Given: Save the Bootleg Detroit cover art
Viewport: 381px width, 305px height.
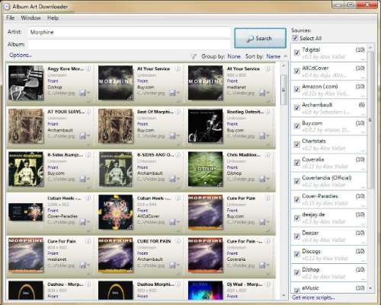Looking at the screenshot, I should coord(262,136).
